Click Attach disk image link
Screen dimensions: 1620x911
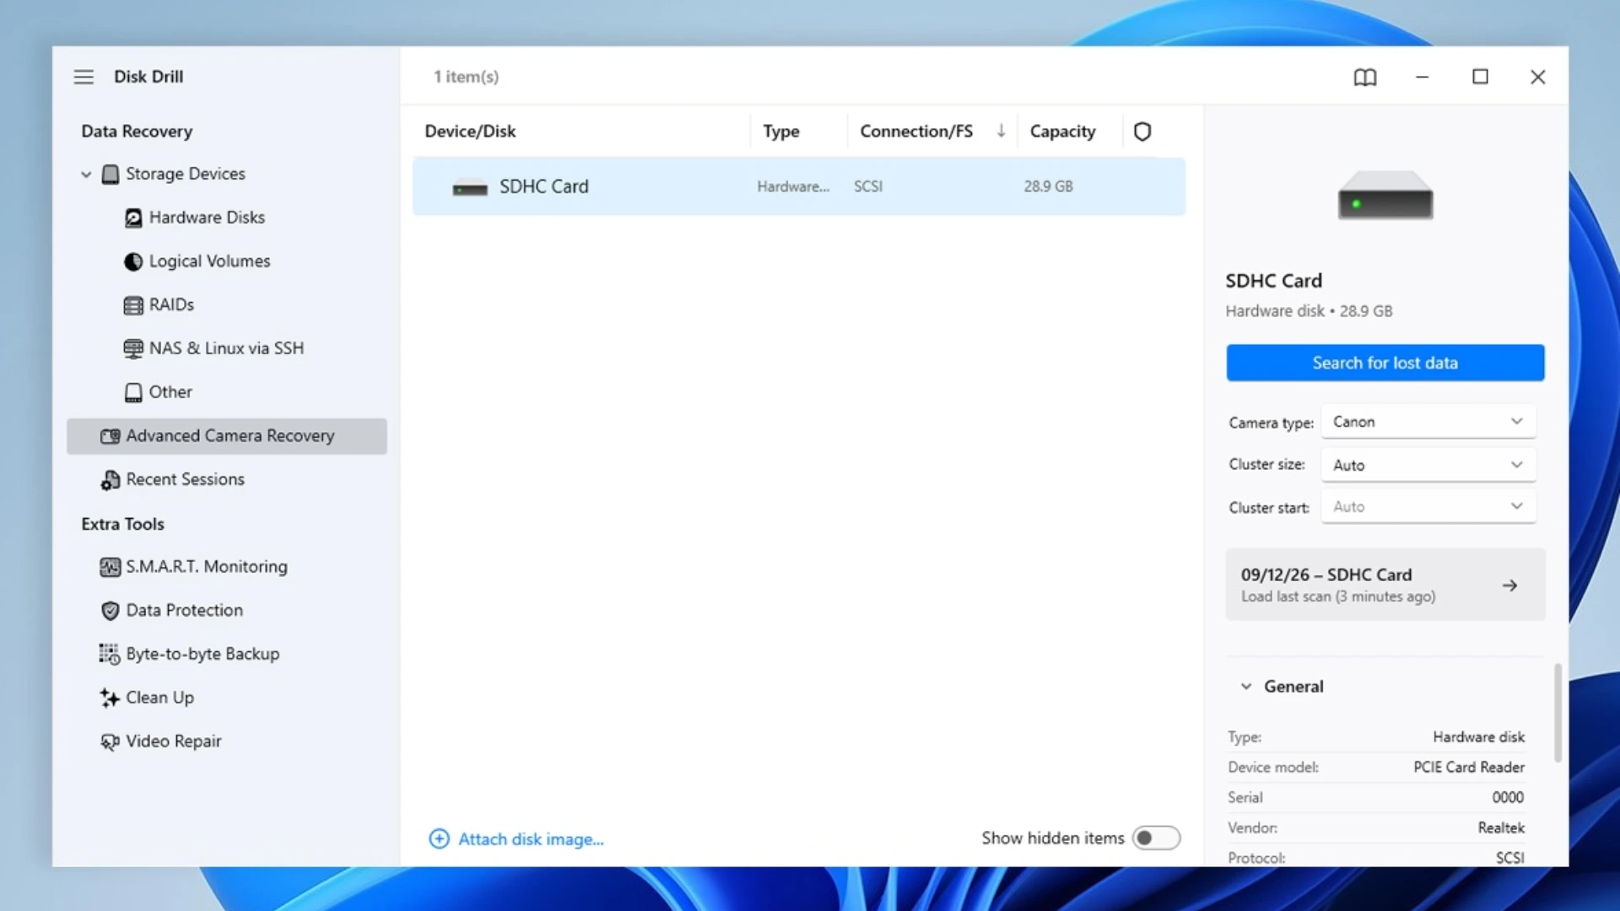pos(531,839)
